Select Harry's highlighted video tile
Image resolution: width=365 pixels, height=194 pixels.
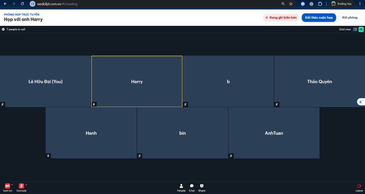pos(137,81)
